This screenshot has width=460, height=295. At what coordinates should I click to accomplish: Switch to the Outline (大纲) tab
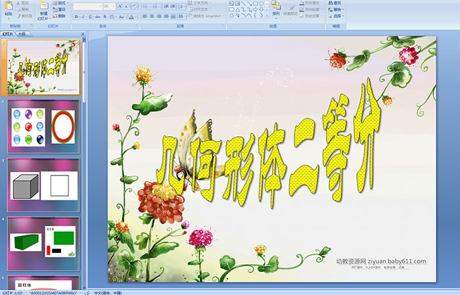(22, 34)
